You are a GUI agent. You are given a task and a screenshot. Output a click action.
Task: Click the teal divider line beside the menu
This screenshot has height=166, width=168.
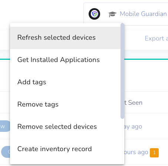pos(146,59)
